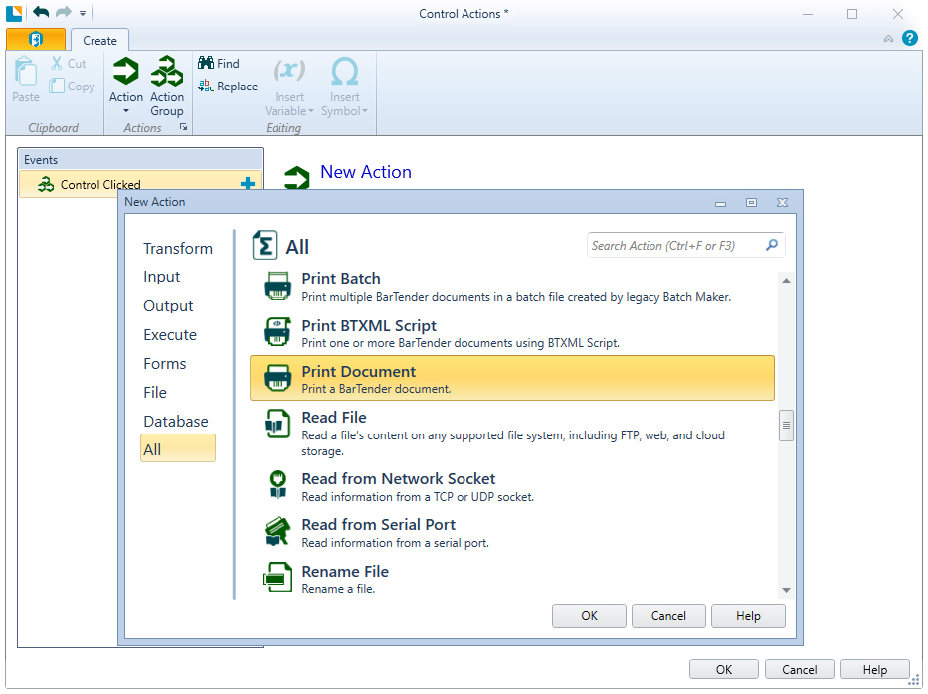Collapse the ribbon with the caret icon
Screen dimensions: 928x694
(x=888, y=39)
